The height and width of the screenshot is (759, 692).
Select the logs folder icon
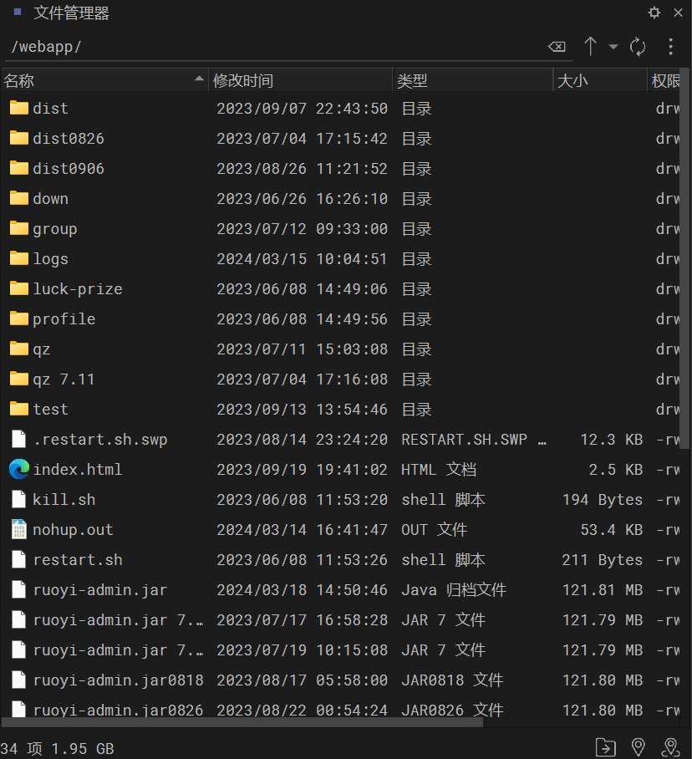click(x=19, y=258)
